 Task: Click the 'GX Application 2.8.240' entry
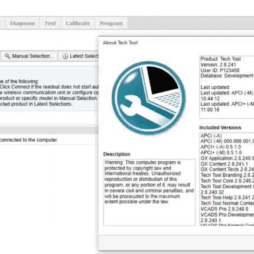(227, 158)
